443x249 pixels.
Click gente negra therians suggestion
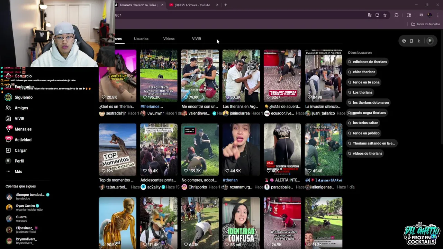(x=367, y=113)
